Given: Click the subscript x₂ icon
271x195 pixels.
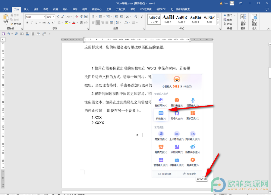Looking at the screenshot, I should click(49, 23).
